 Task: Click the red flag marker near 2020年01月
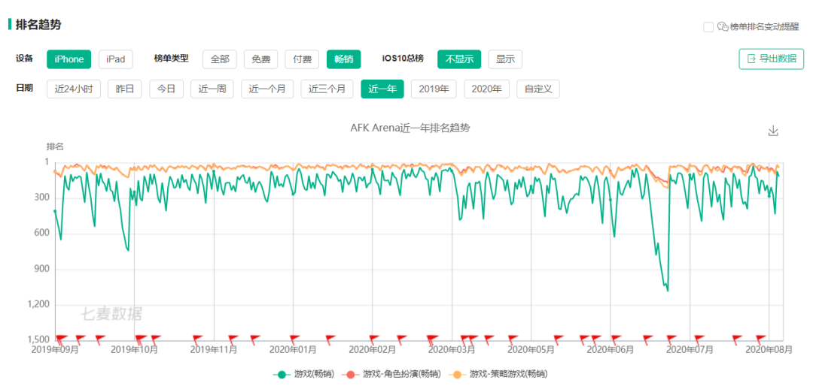(x=294, y=339)
